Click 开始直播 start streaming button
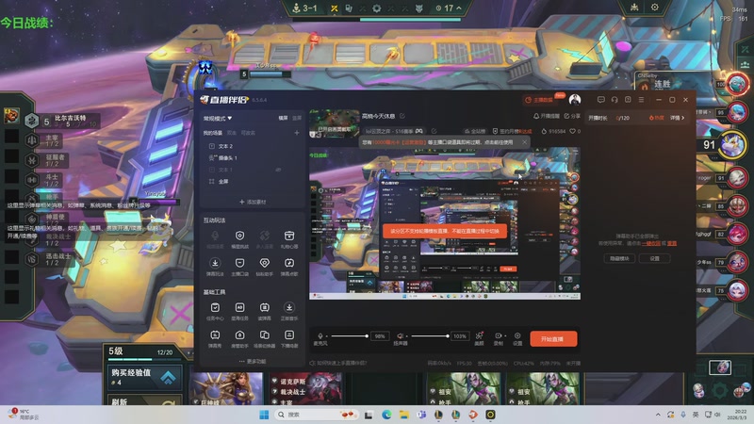 [x=553, y=339]
